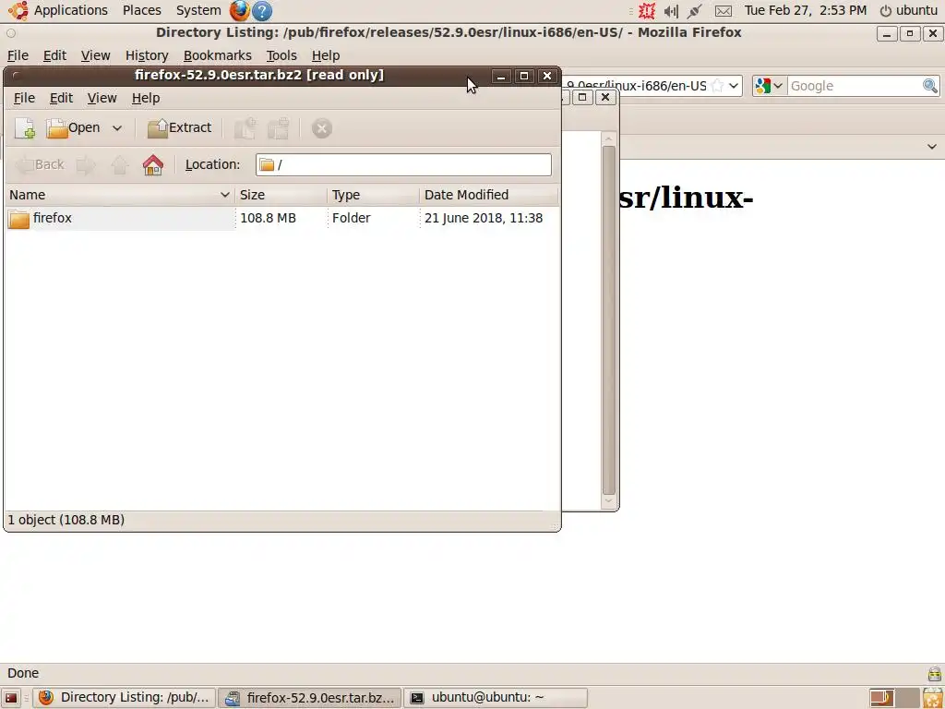Click the firefox folder icon
Image resolution: width=945 pixels, height=709 pixels.
click(x=18, y=219)
